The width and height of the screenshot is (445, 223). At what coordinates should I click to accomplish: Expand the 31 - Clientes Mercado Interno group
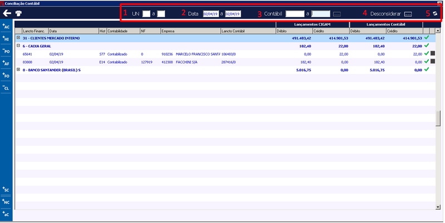click(18, 37)
